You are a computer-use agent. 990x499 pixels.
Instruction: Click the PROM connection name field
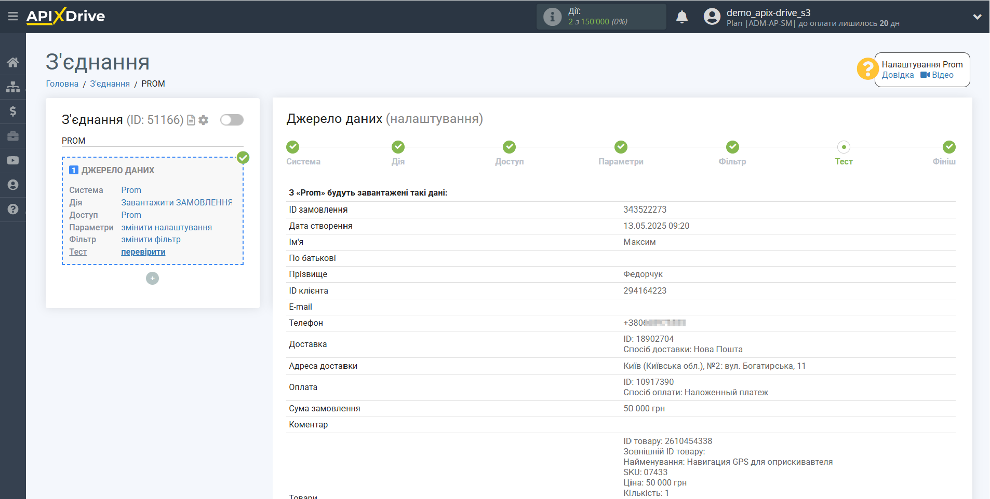coord(152,141)
